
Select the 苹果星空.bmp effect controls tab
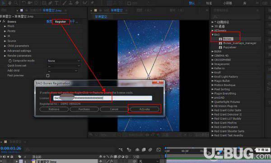click(x=52, y=10)
